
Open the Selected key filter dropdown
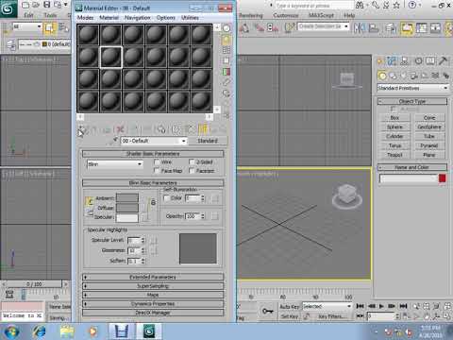point(327,306)
